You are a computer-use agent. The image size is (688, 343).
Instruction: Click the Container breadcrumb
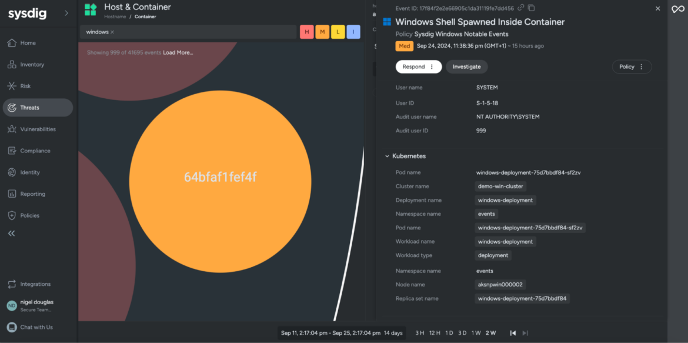pos(145,16)
